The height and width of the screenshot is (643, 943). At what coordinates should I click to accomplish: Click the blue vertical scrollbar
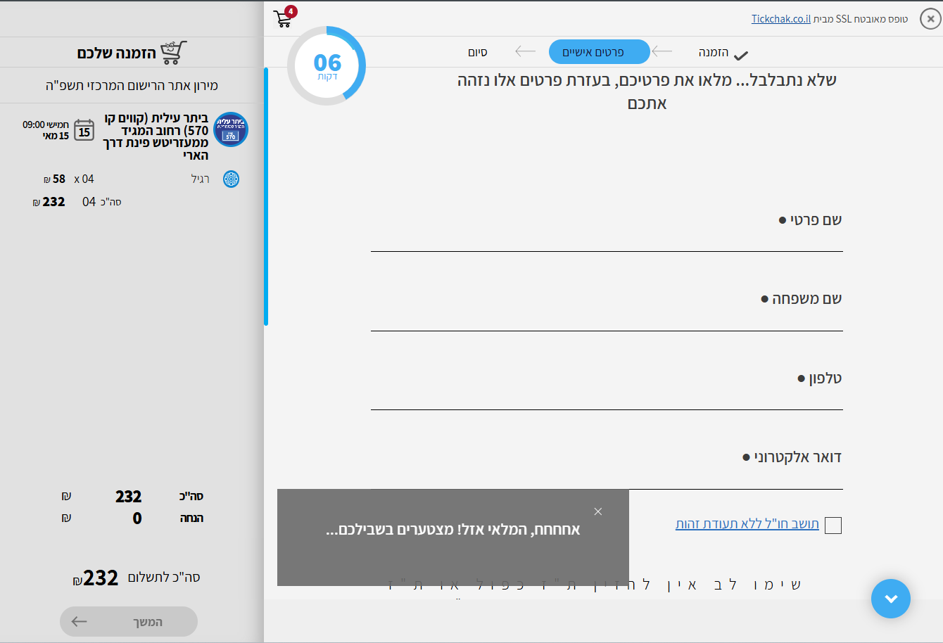[x=266, y=196]
